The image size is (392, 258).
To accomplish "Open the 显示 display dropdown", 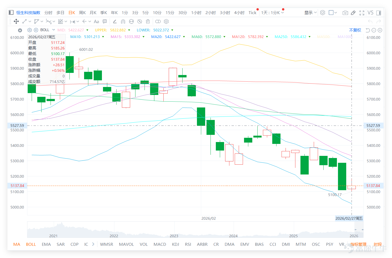I will pos(310,13).
